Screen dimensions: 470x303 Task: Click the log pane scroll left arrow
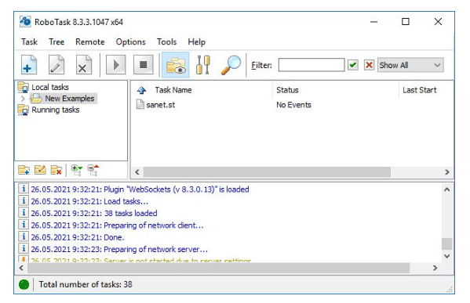pyautogui.click(x=21, y=268)
